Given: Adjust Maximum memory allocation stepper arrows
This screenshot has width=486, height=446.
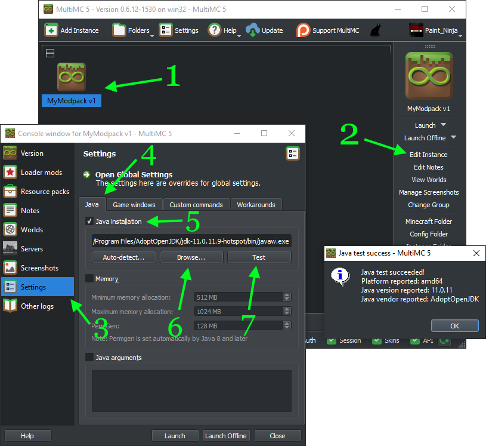Looking at the screenshot, I should (287, 311).
